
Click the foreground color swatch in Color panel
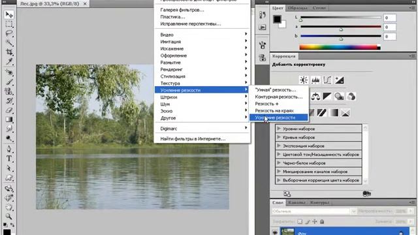(277, 19)
